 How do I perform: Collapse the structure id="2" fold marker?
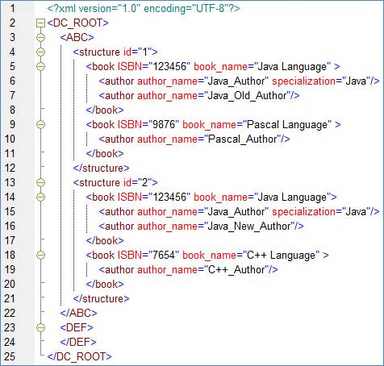[40, 182]
